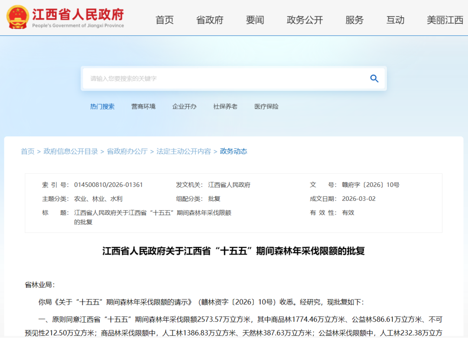Click the search magnifier icon
468x338 pixels.
tap(374, 78)
